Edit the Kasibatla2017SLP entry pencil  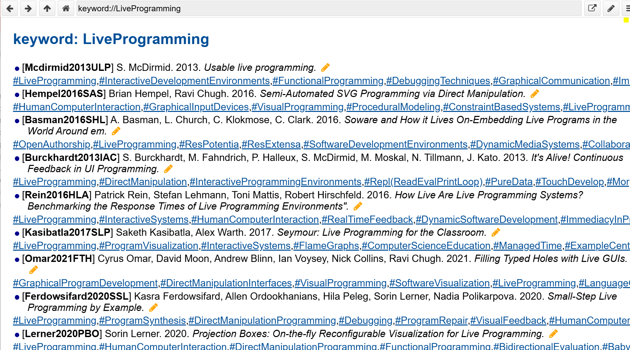click(496, 232)
